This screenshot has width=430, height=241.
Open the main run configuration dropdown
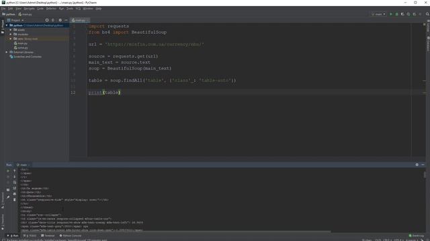[x=378, y=14]
